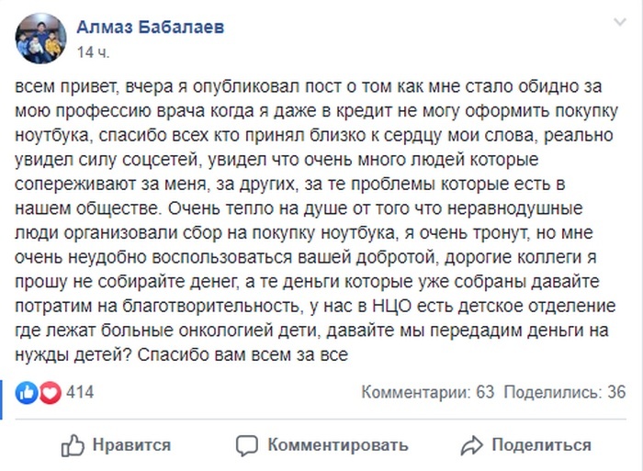Click the share arrow icon
Viewport: 643px width, 471px height.
[472, 446]
